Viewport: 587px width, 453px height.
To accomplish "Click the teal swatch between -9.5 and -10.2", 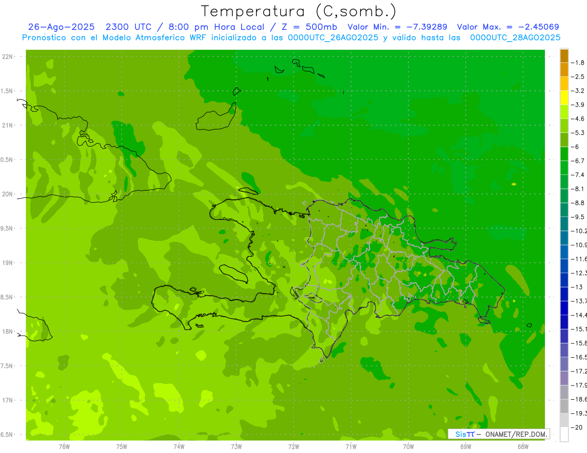I will click(564, 224).
